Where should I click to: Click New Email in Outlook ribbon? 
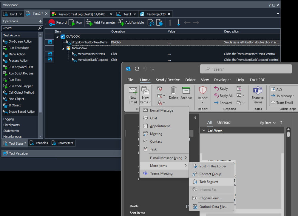[x=133, y=95]
